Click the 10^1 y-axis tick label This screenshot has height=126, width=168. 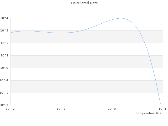4,56
